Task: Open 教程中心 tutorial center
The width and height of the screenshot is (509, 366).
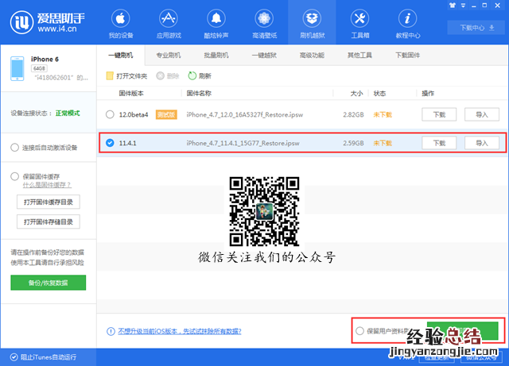Action: 408,24
